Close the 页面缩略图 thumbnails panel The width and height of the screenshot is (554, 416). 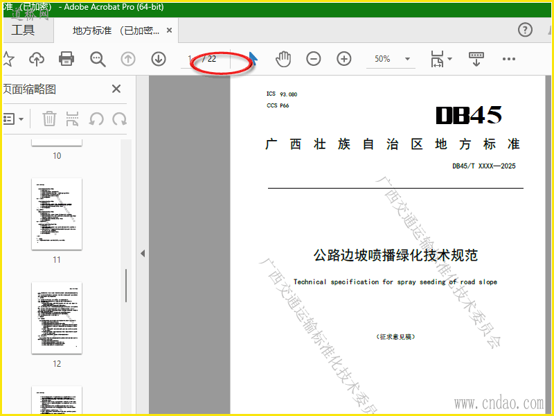click(x=116, y=89)
